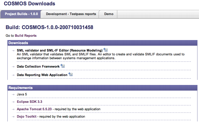Click the SML validator description paragraph
199x124 pixels.
[101, 56]
